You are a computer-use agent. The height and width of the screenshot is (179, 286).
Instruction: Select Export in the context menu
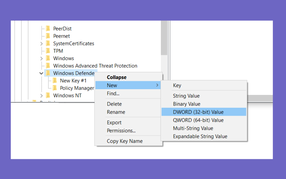pyautogui.click(x=128, y=122)
